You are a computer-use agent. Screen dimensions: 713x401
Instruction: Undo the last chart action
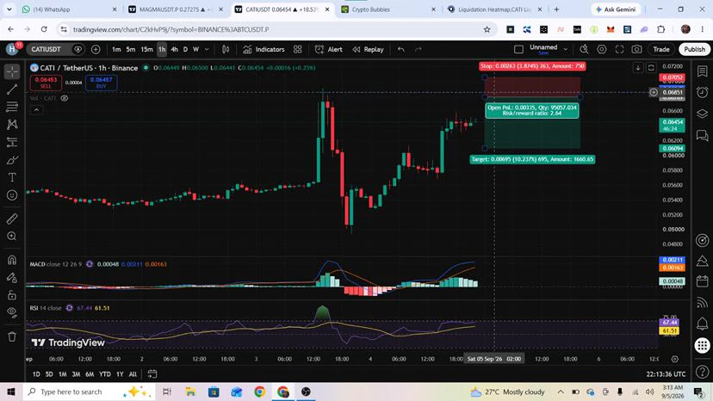400,49
